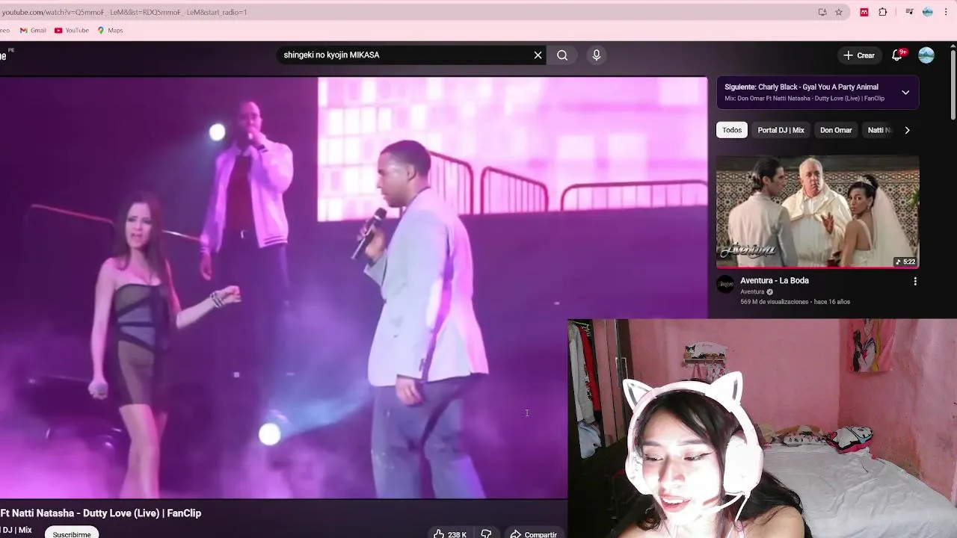
Task: Open the browser extensions puzzle icon
Action: pos(883,12)
